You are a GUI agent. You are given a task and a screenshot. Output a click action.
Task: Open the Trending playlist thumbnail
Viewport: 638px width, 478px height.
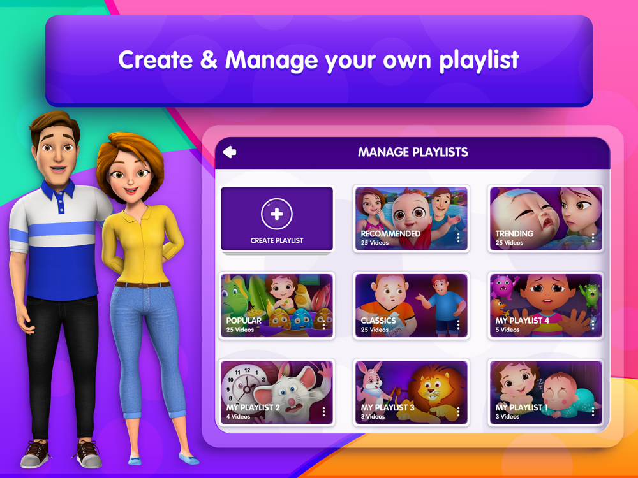pyautogui.click(x=545, y=219)
